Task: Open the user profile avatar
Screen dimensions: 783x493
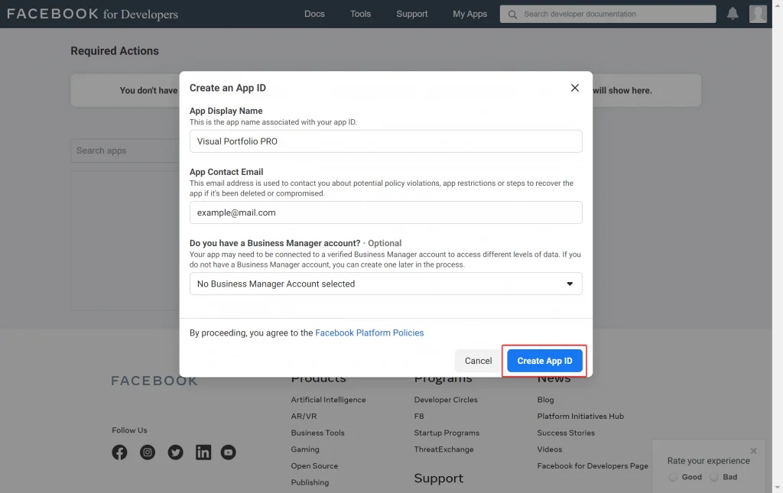Action: click(758, 14)
